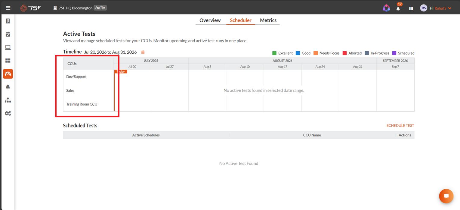Click the Aug 24 week header

[x=320, y=67]
